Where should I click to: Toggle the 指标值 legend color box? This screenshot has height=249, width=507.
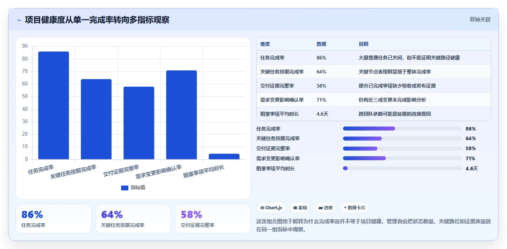coord(125,188)
